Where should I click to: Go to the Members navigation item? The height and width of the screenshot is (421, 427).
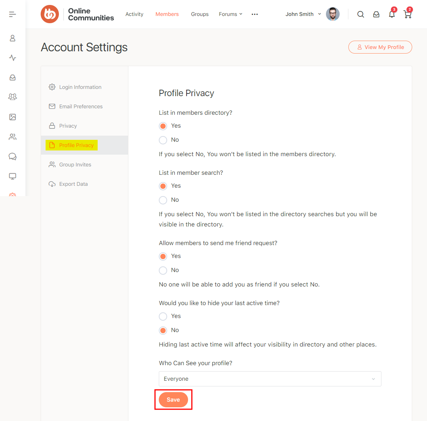(x=167, y=14)
